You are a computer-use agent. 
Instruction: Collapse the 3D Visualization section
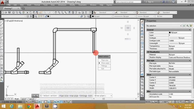(x=189, y=52)
